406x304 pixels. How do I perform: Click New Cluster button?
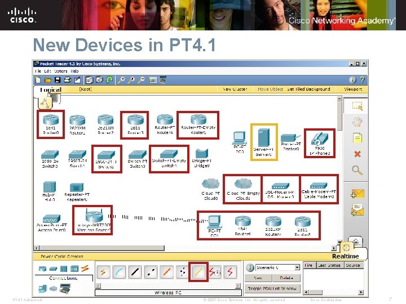[235, 89]
